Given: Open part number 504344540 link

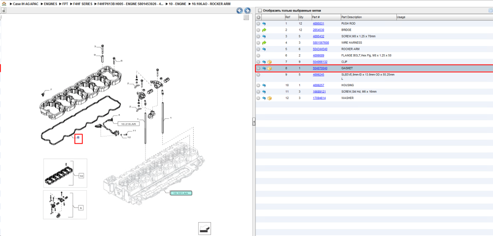Looking at the screenshot, I should point(320,49).
